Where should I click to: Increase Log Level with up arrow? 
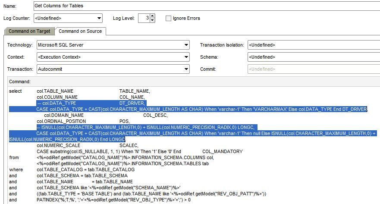point(152,16)
